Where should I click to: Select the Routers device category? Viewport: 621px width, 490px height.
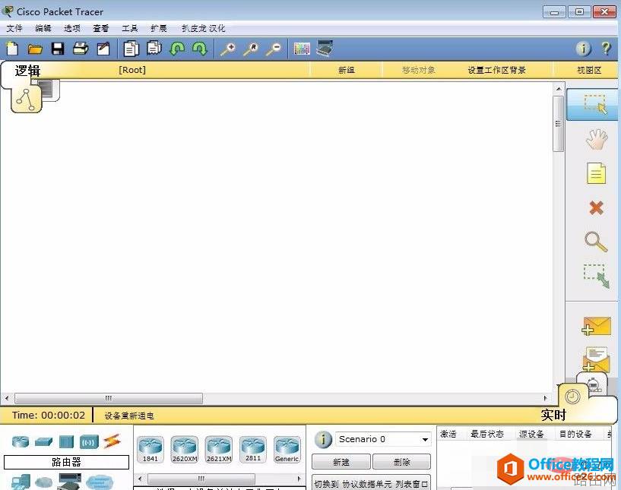[21, 441]
